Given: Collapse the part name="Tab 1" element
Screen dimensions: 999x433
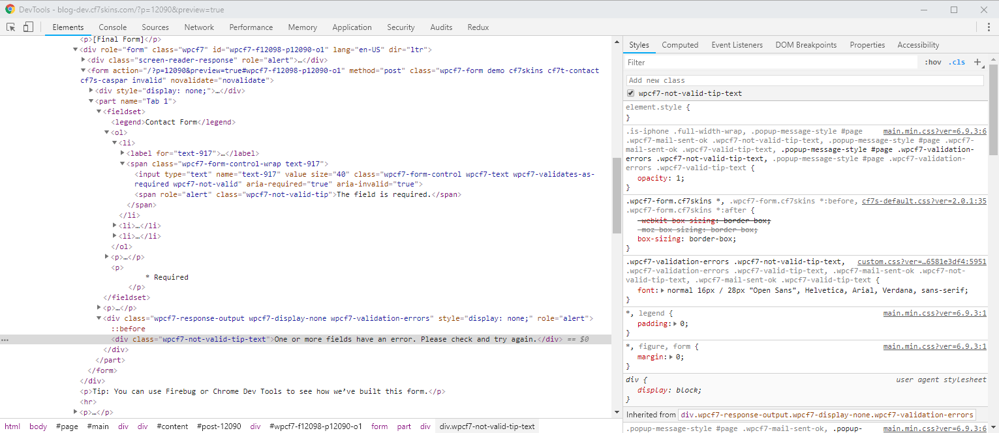Looking at the screenshot, I should (x=91, y=101).
